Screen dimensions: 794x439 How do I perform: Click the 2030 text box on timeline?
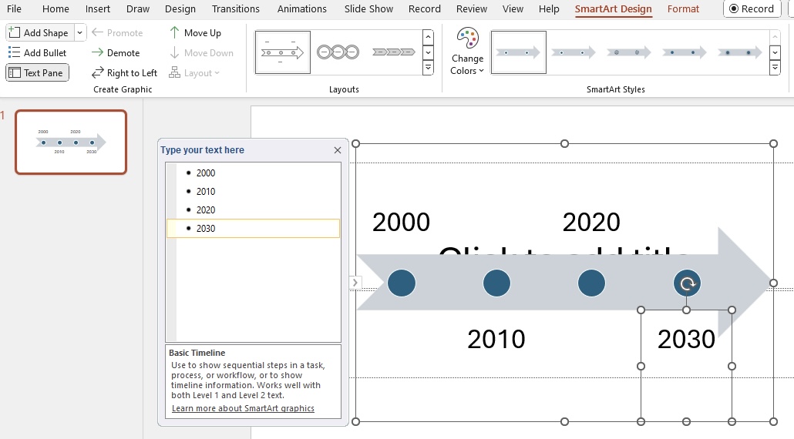686,339
